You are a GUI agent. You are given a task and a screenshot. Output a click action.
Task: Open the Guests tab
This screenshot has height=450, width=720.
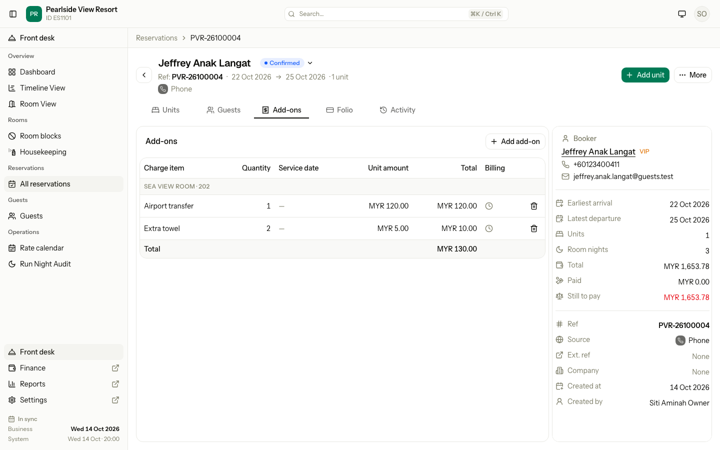[x=223, y=110]
